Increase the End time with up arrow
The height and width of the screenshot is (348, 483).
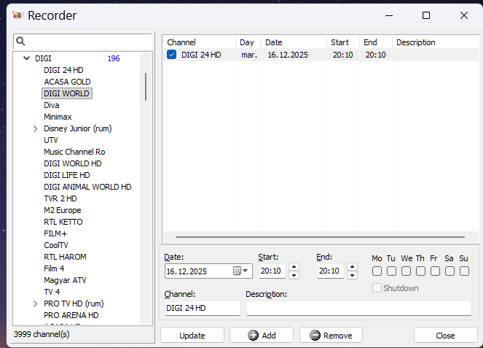352,266
